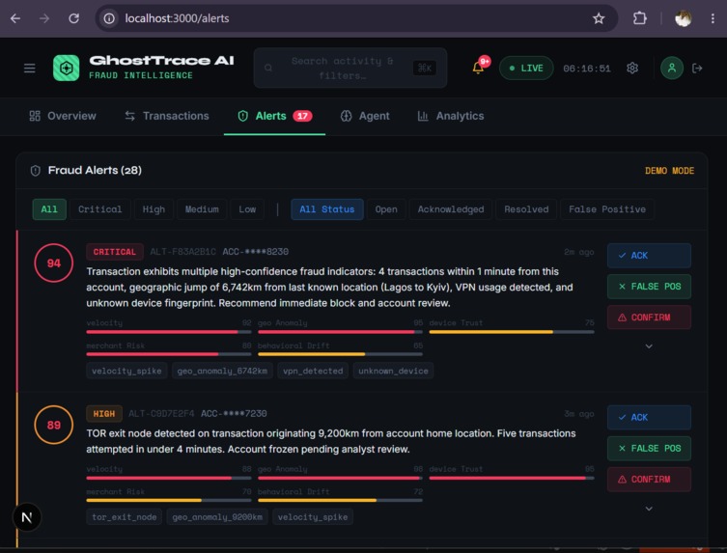
Task: Open the Next.js dev tools N icon
Action: (27, 517)
